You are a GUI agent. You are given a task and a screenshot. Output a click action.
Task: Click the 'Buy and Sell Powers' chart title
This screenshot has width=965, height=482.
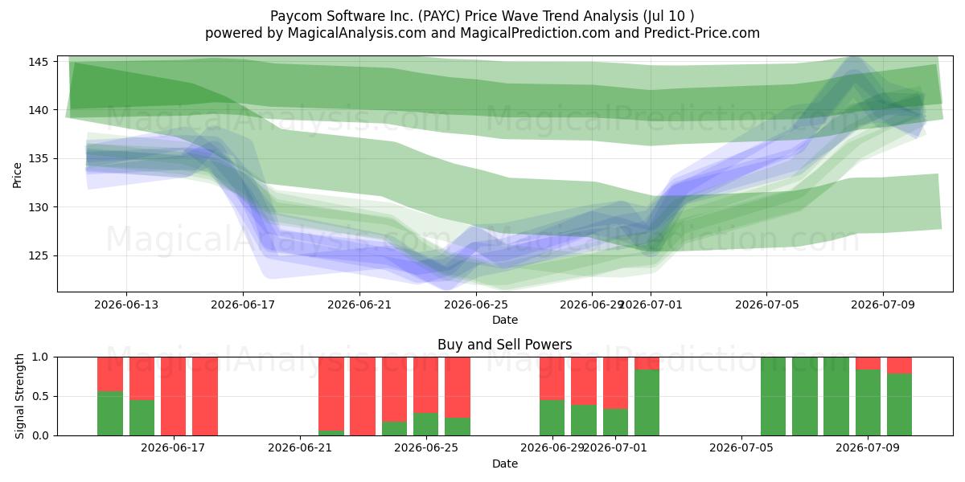coord(505,345)
